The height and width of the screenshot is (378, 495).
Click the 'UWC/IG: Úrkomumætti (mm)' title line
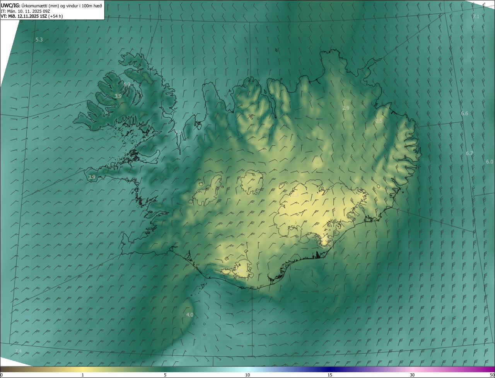(52, 5)
